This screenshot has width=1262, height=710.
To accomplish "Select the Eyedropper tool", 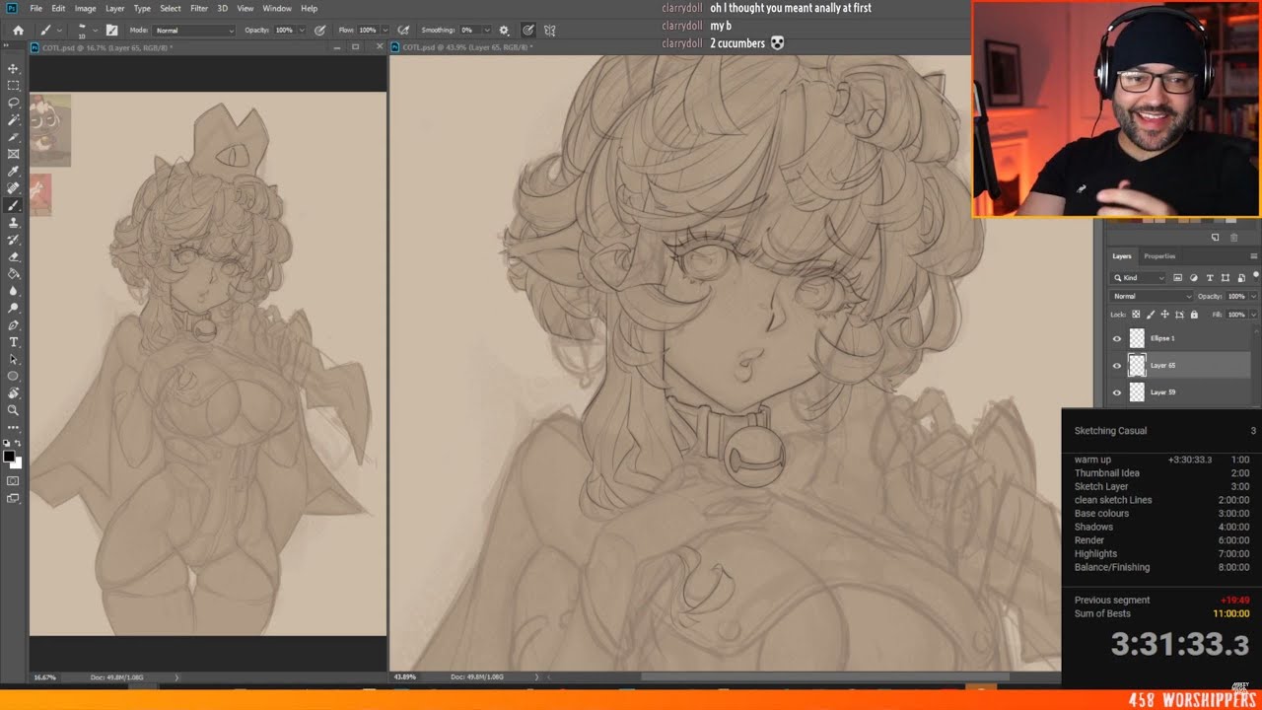I will coord(14,172).
